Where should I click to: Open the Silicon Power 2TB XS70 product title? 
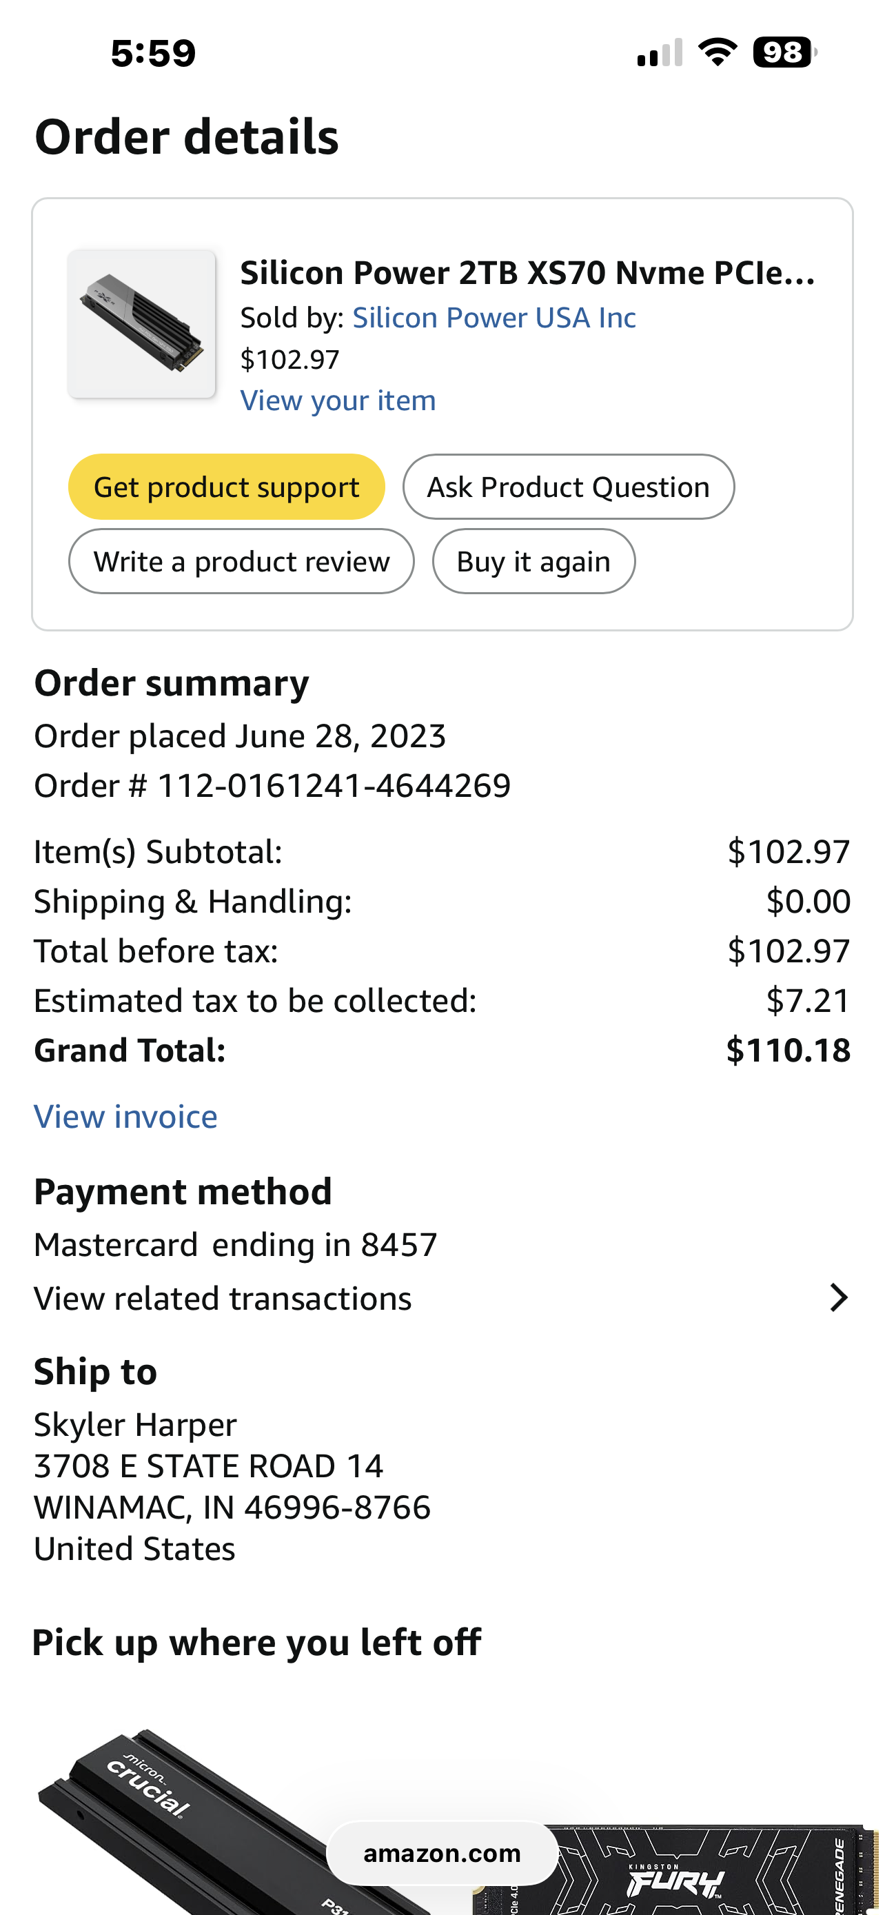coord(527,273)
